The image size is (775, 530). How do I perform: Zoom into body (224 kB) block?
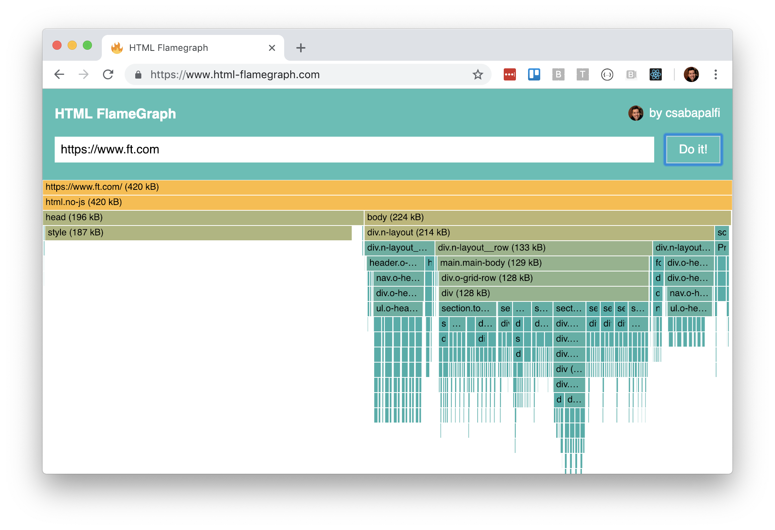point(547,218)
